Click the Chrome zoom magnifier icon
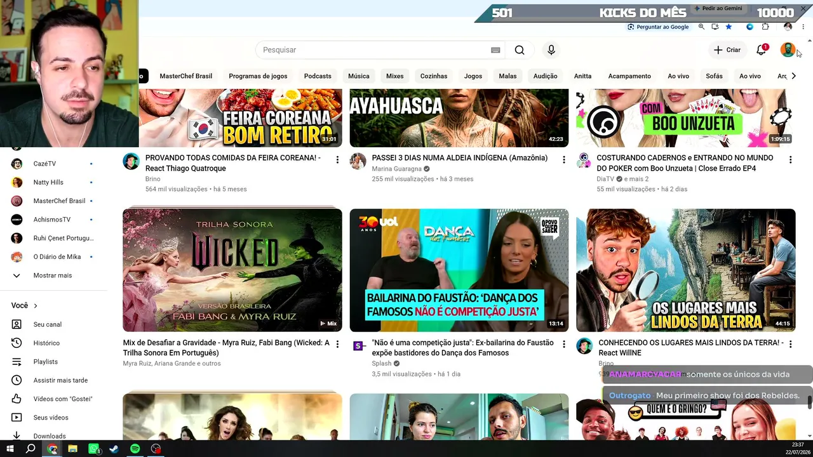 [x=701, y=27]
